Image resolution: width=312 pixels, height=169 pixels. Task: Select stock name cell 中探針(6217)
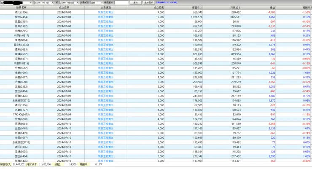21,35
